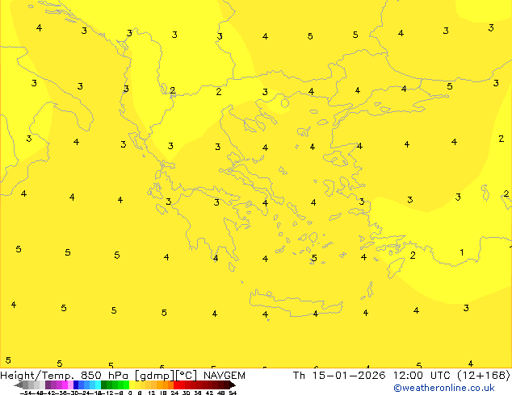This screenshot has width=512, height=395.
Task: Select the NAVGEM model label
Action: (225, 376)
